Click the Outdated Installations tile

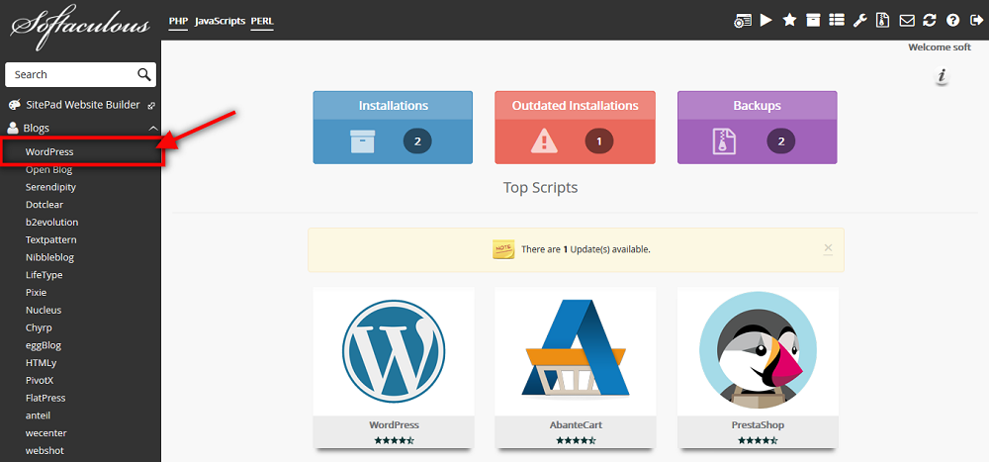coord(575,128)
